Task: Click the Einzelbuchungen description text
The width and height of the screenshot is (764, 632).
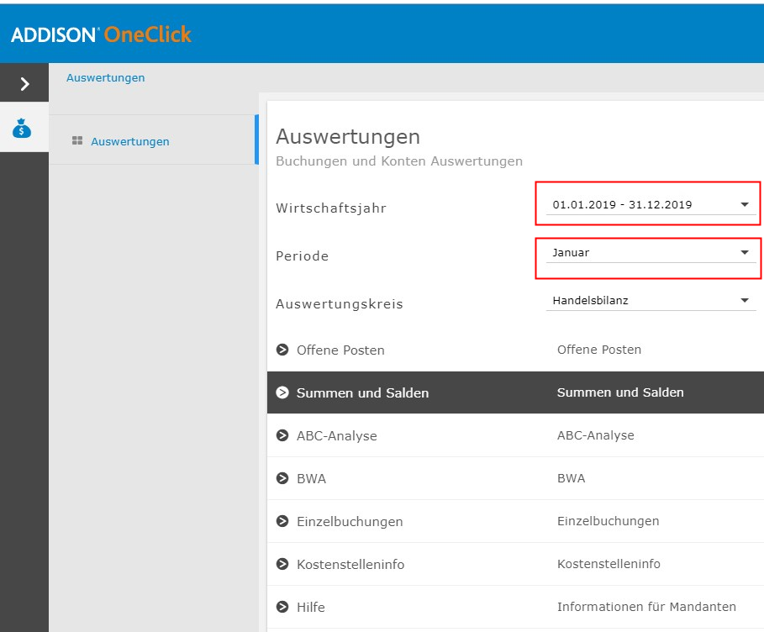Action: pyautogui.click(x=608, y=521)
